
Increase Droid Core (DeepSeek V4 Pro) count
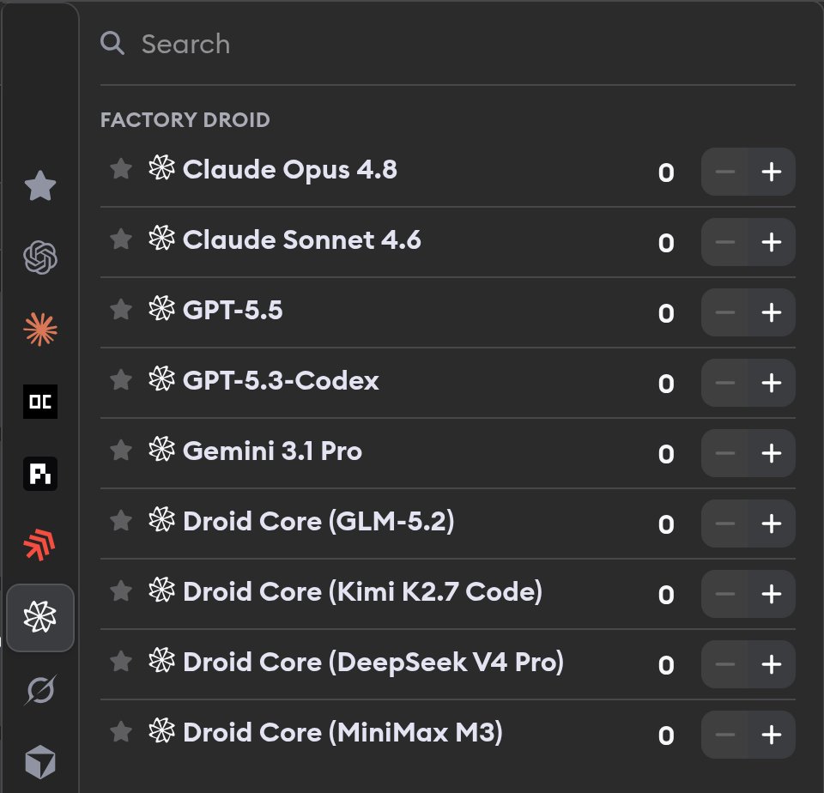point(772,665)
